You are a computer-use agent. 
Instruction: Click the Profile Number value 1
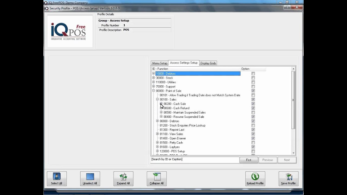tap(124, 25)
